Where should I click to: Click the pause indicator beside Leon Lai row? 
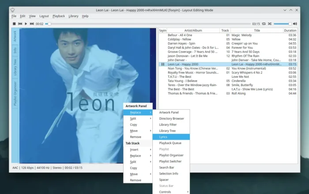tap(163, 64)
